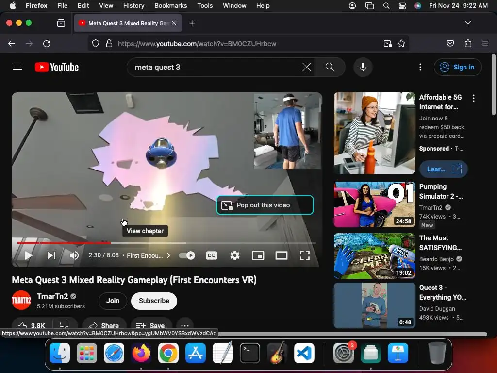This screenshot has width=497, height=373.
Task: Click the page vertical scrollbar
Action: tap(494, 85)
